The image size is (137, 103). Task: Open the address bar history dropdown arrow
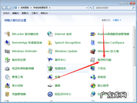click(87, 8)
